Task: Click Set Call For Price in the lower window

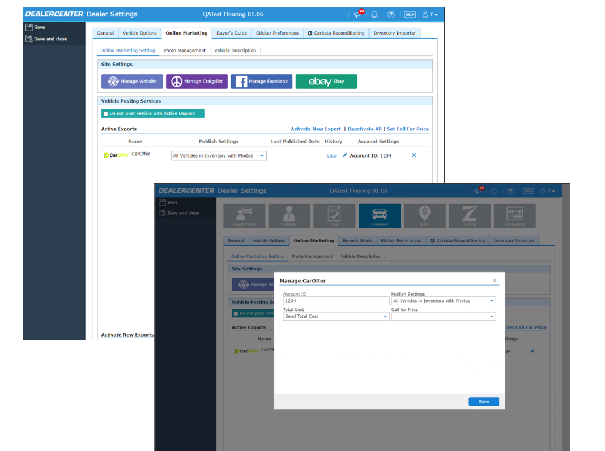Action: (x=526, y=327)
